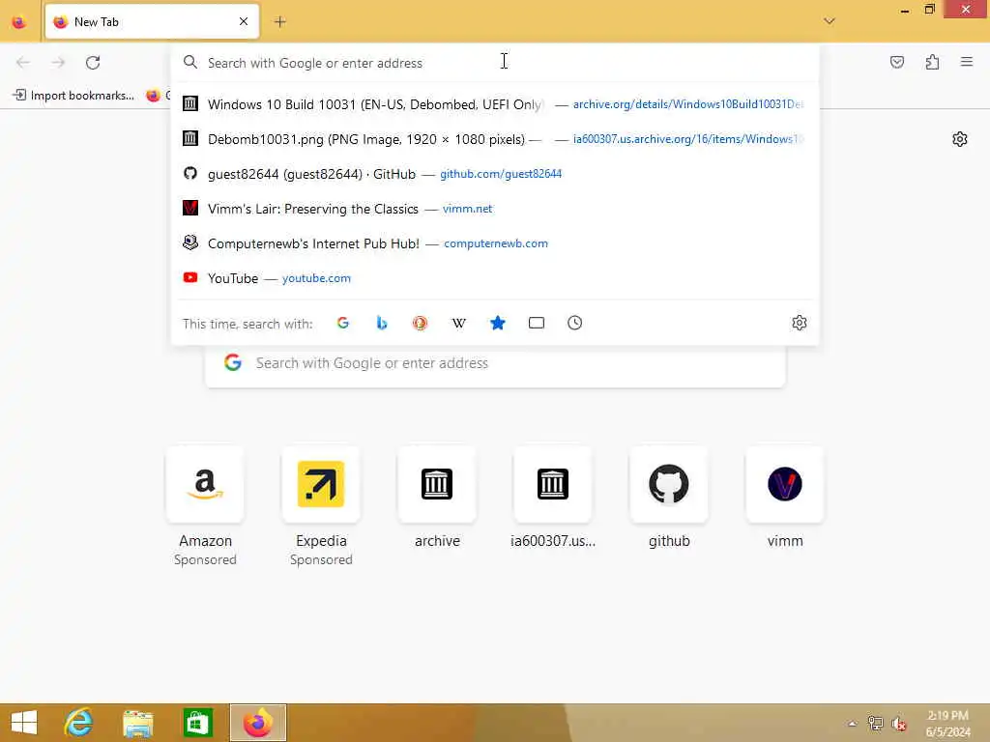Select the New Tab tab
This screenshot has height=742, width=990.
tap(152, 21)
